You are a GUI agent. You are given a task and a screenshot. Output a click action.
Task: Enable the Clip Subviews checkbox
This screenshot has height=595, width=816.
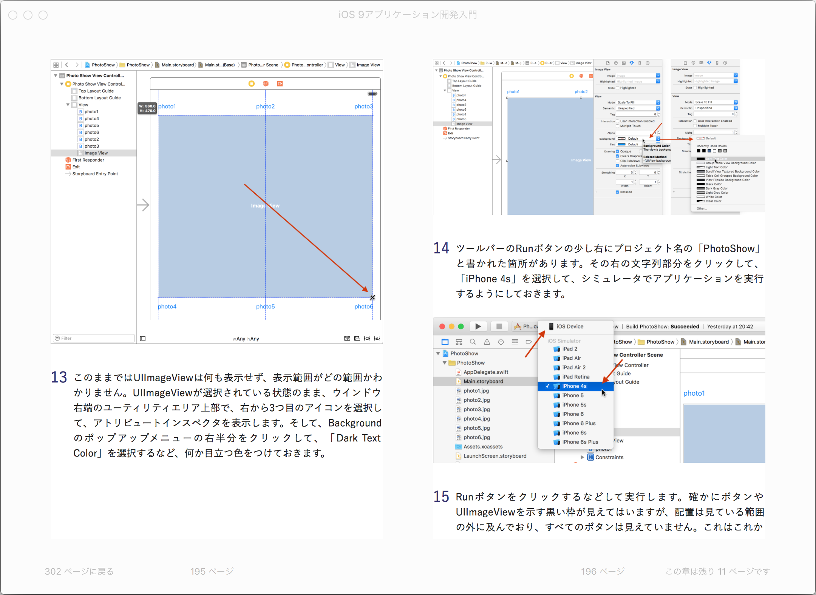[x=617, y=161]
